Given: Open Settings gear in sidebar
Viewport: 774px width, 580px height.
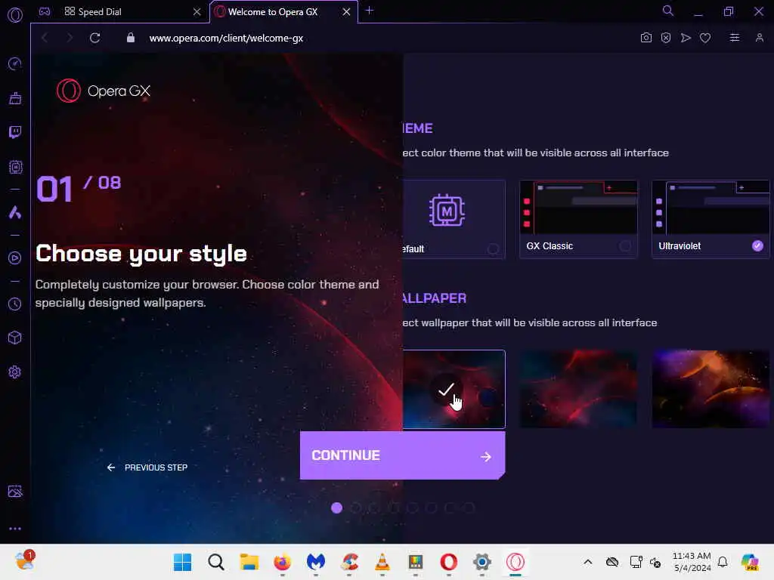Looking at the screenshot, I should 15,372.
